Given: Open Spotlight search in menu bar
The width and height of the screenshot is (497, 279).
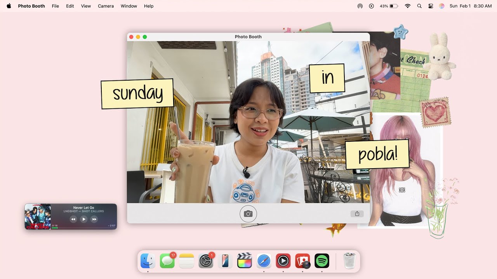Looking at the screenshot, I should click(419, 6).
